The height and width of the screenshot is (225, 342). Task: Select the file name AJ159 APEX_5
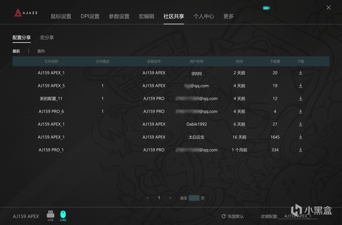(x=51, y=86)
